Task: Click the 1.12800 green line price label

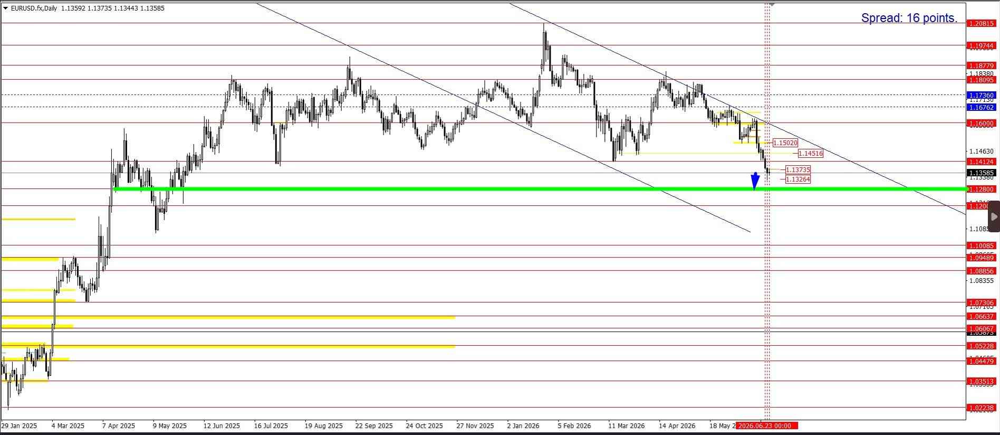Action: (x=982, y=190)
